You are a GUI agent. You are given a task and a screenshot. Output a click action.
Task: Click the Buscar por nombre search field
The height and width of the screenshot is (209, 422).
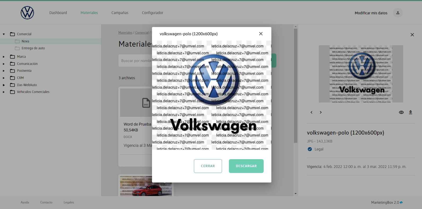(x=135, y=61)
